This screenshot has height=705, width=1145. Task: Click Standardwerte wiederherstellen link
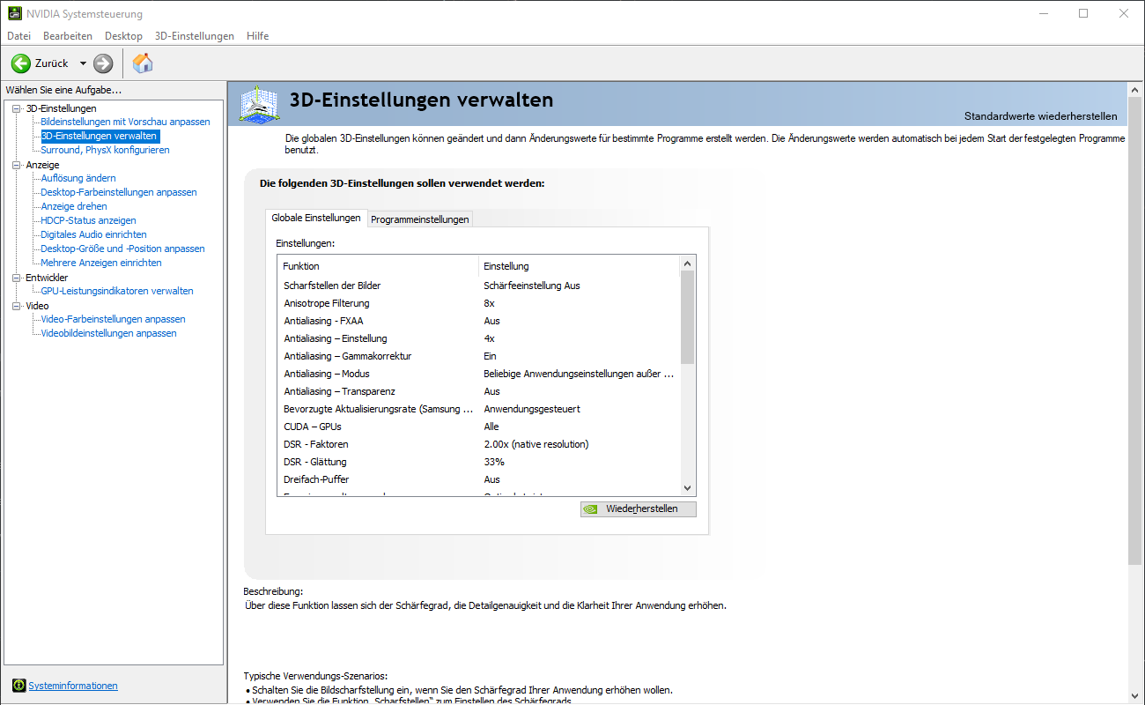tap(1040, 116)
